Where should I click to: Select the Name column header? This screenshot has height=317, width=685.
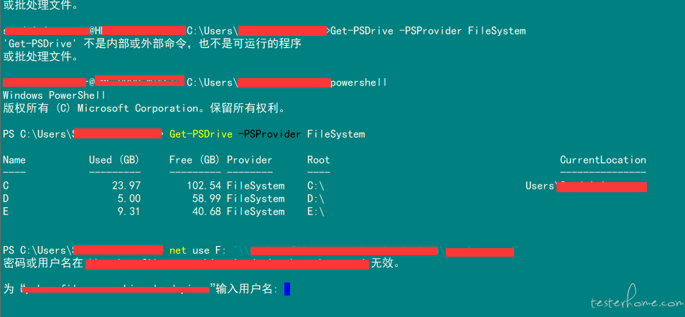pos(14,160)
